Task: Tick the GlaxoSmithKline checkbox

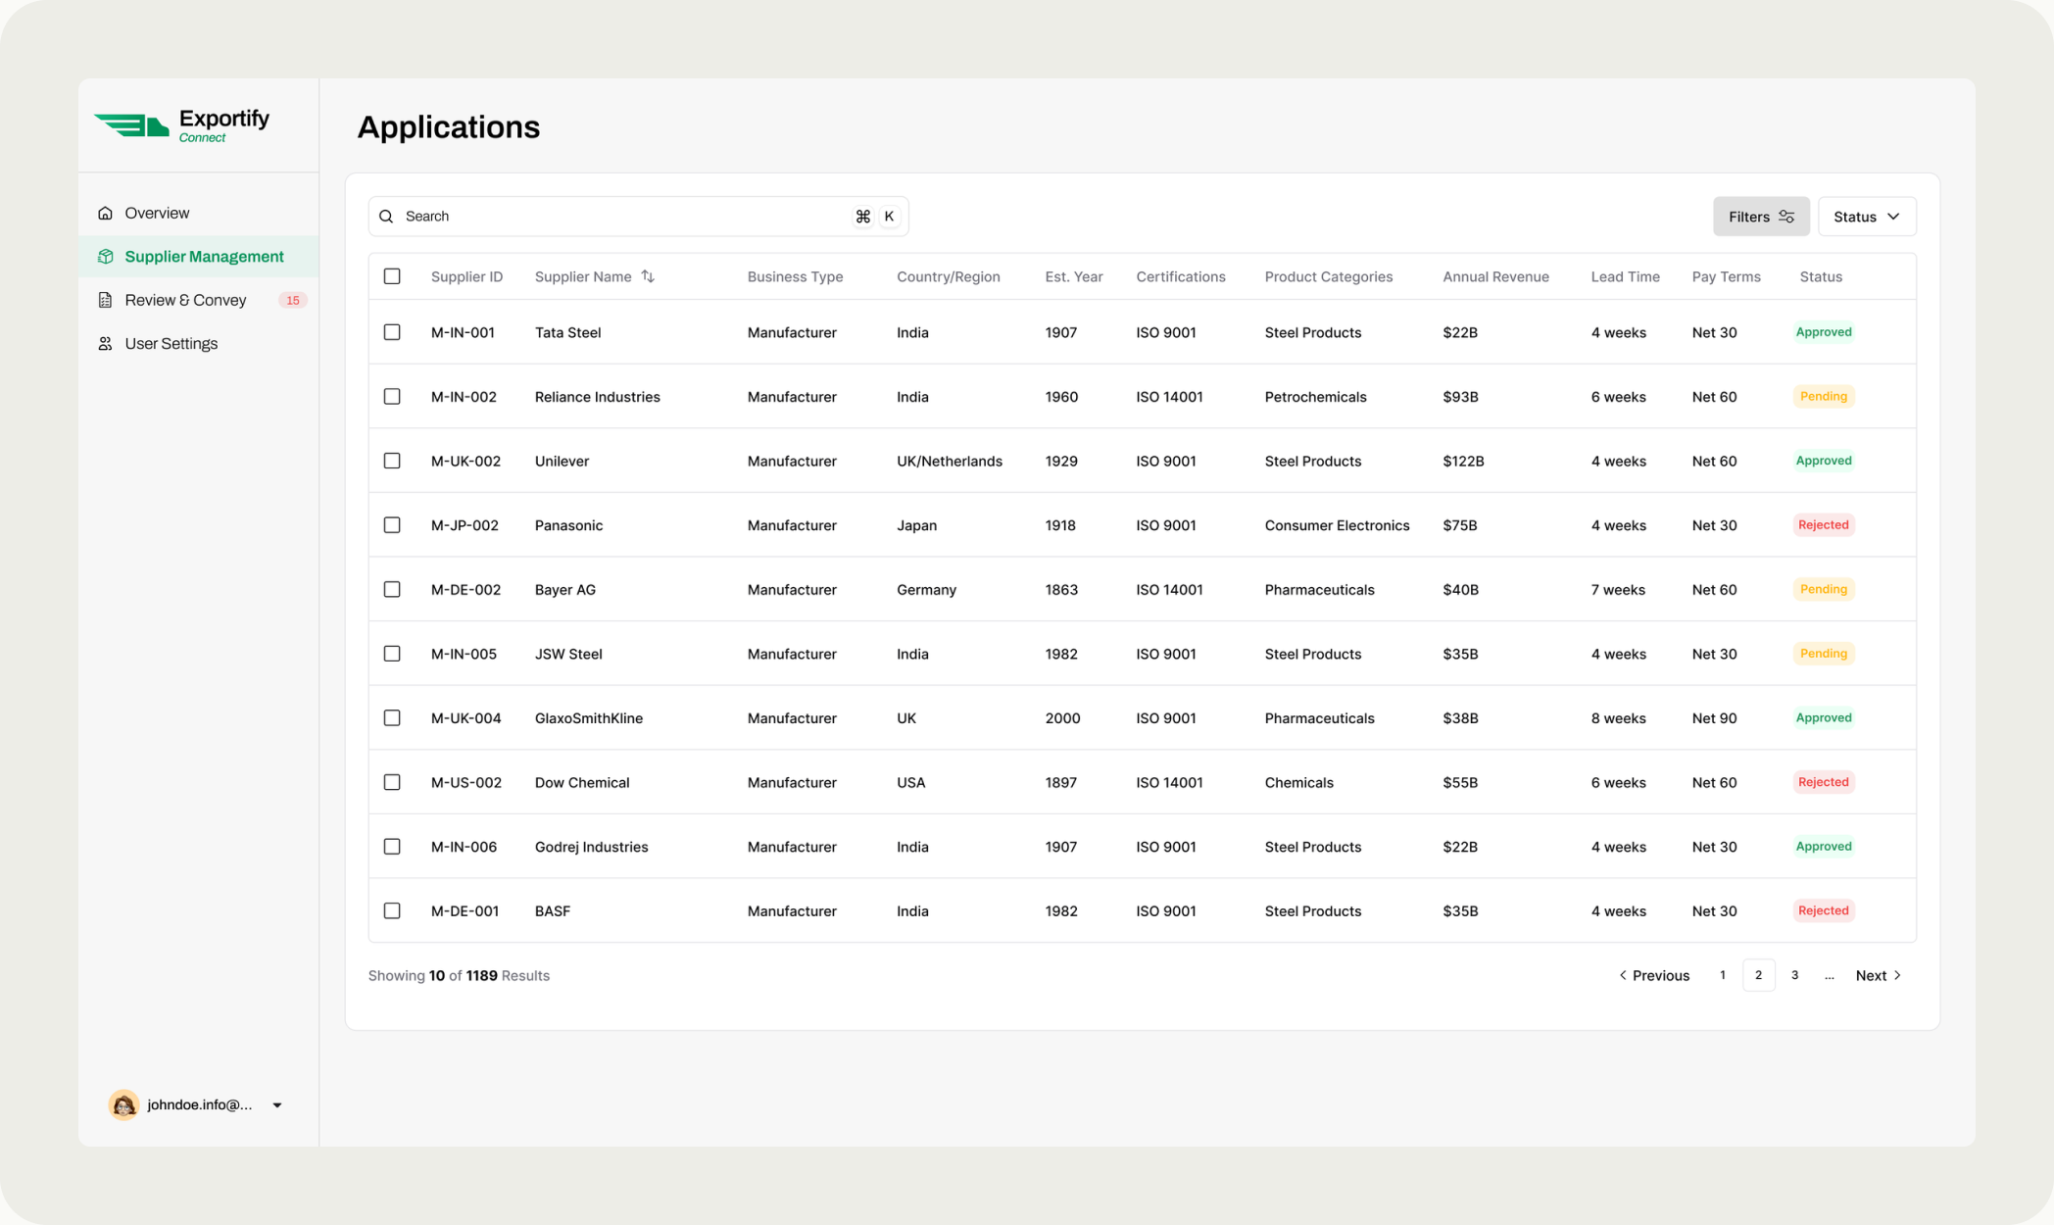Action: (x=392, y=718)
